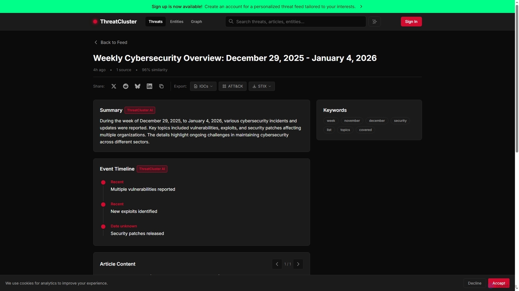This screenshot has height=291, width=519.
Task: Switch to the Graph tab
Action: click(196, 21)
